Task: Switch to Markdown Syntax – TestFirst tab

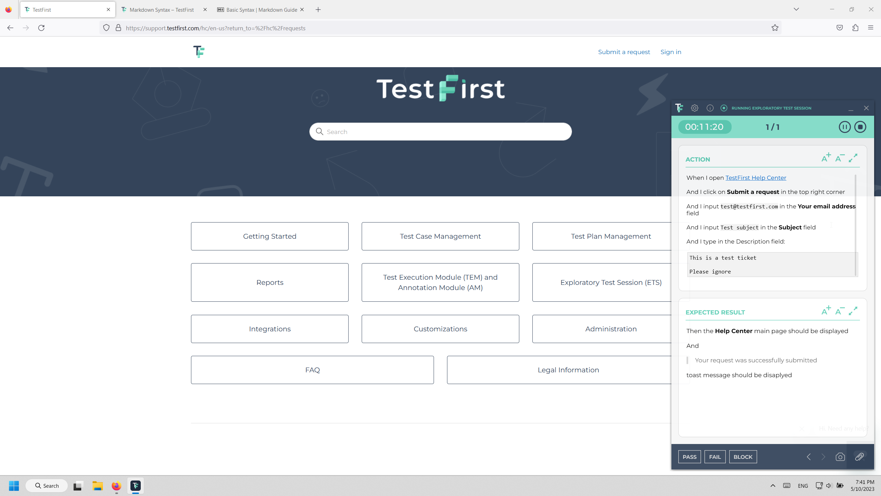Action: pos(161,10)
